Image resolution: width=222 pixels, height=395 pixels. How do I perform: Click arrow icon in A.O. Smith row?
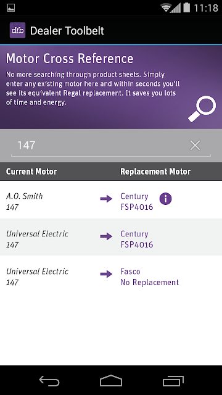(x=106, y=199)
